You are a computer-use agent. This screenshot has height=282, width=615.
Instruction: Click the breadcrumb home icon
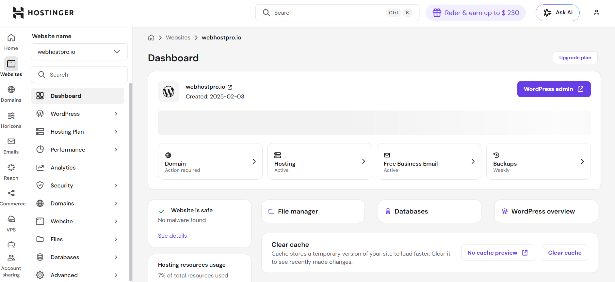151,37
